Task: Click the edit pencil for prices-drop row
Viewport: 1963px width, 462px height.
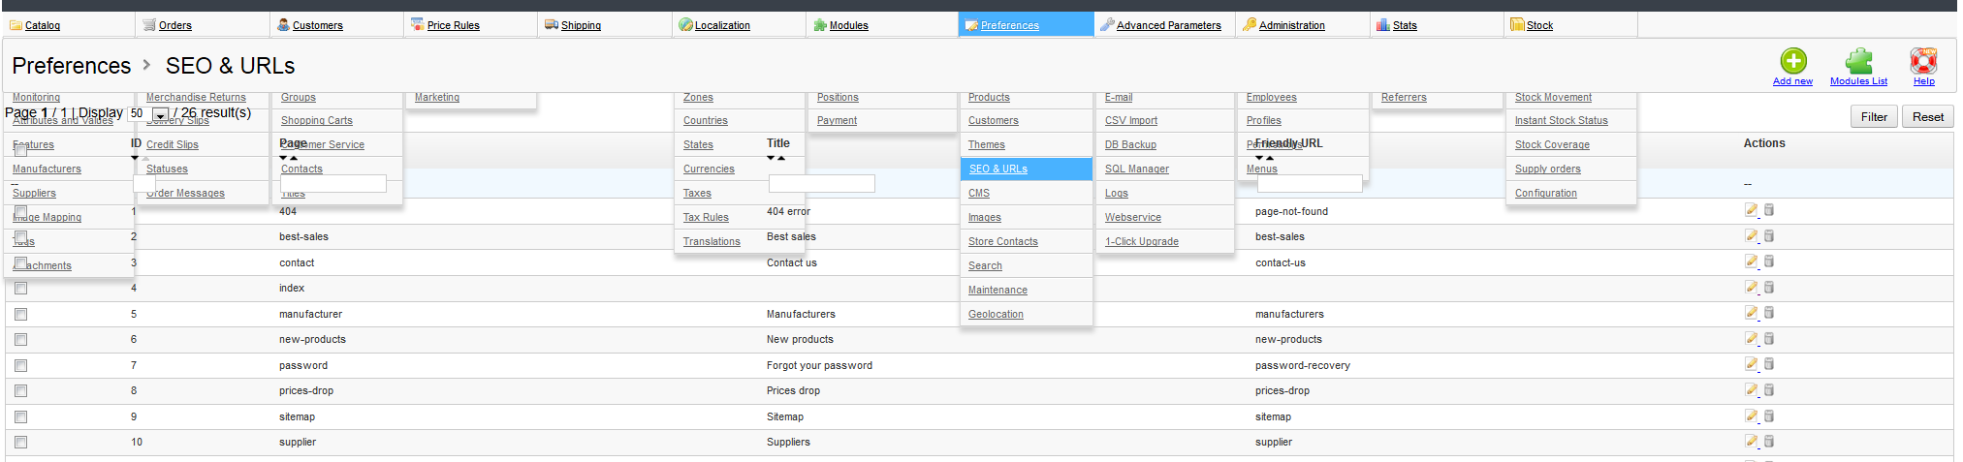Action: click(1751, 390)
